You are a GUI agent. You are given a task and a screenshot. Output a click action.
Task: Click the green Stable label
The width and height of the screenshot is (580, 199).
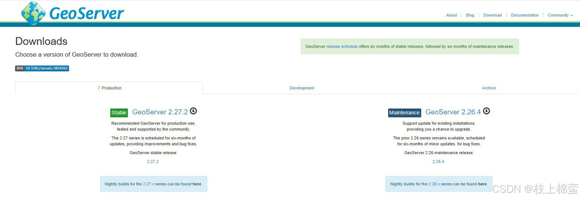tap(119, 113)
